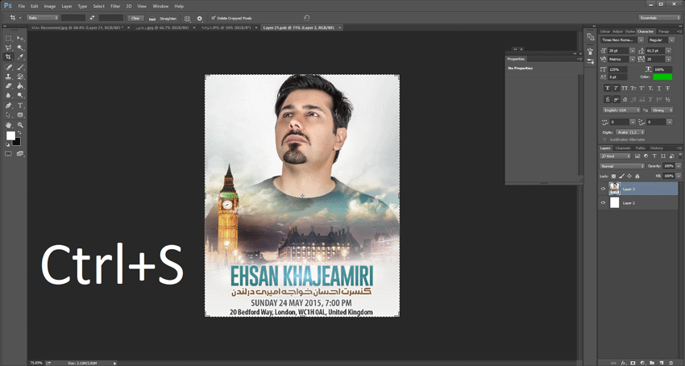Screen dimensions: 685x366
Task: Select the Rectangular Marquee tool
Action: coord(8,39)
